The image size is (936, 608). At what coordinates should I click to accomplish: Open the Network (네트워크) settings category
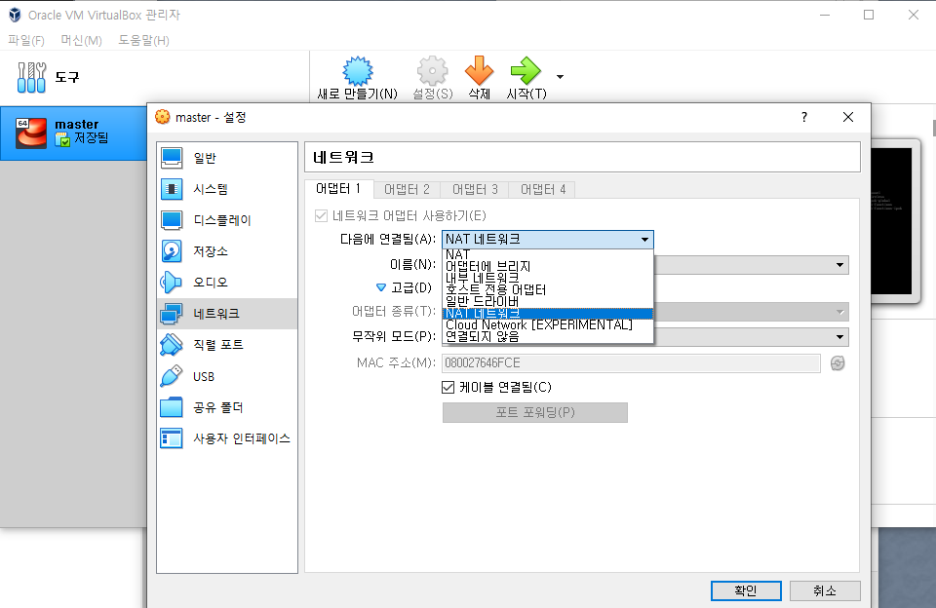coord(227,313)
